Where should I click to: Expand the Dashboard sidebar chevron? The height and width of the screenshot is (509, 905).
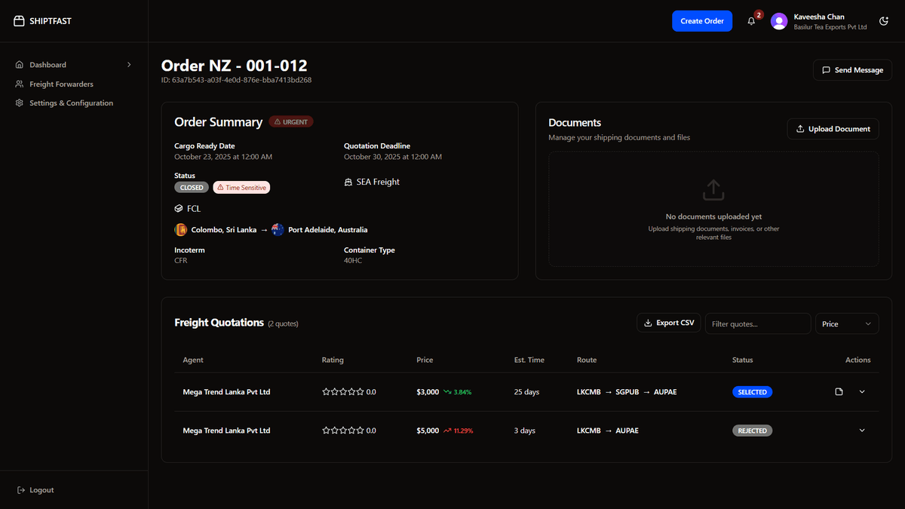pyautogui.click(x=128, y=65)
